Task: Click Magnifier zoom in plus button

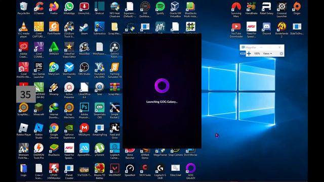Action: coord(249,54)
